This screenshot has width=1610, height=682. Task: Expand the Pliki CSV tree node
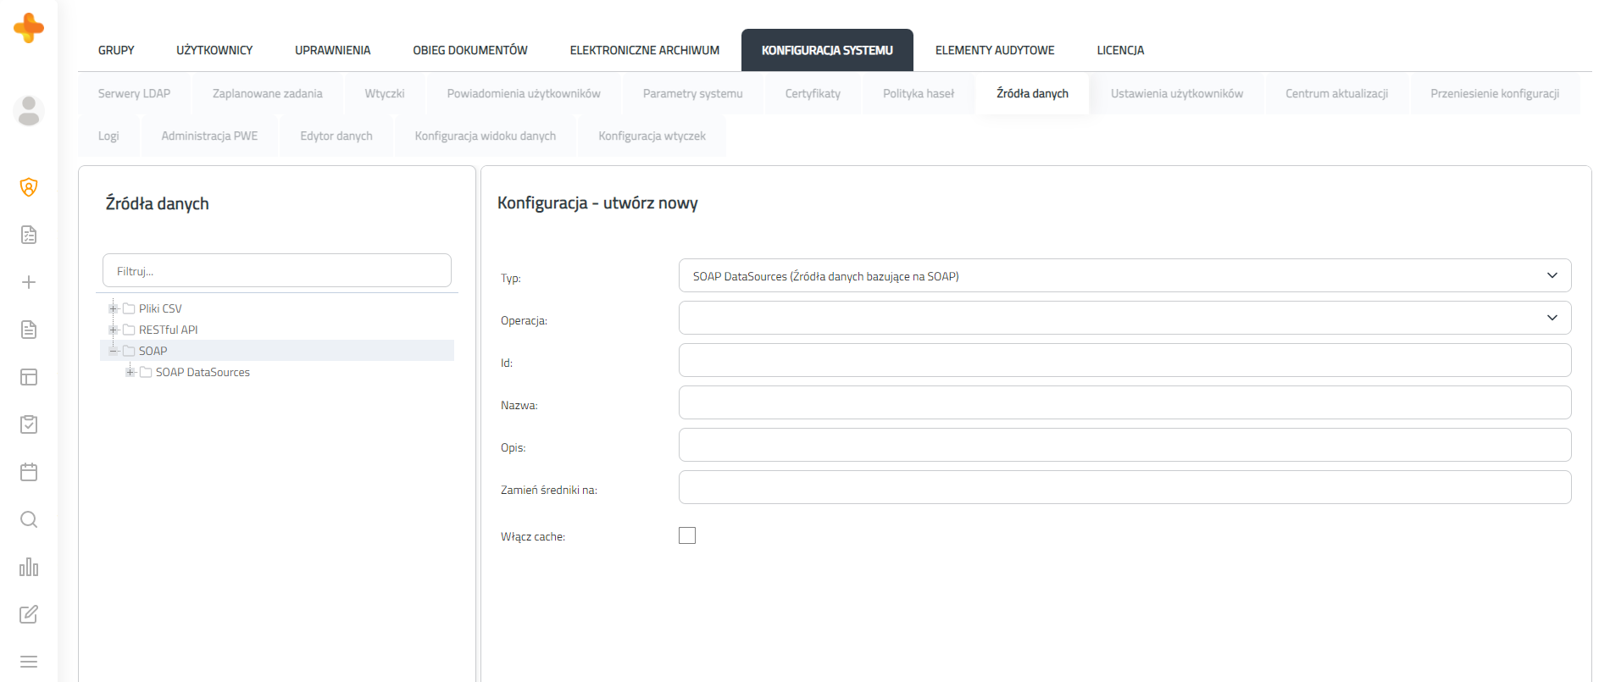coord(114,308)
